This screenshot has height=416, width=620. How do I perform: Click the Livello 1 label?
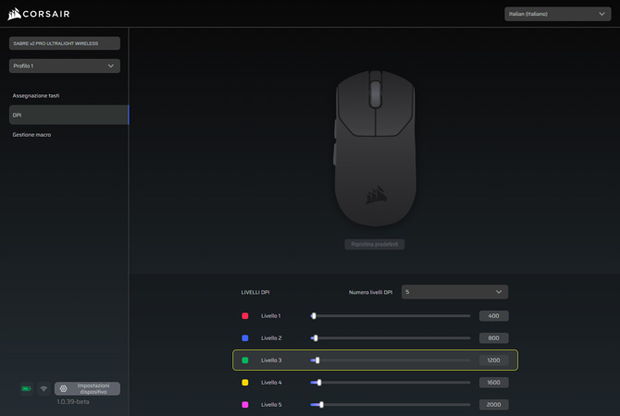pos(271,315)
